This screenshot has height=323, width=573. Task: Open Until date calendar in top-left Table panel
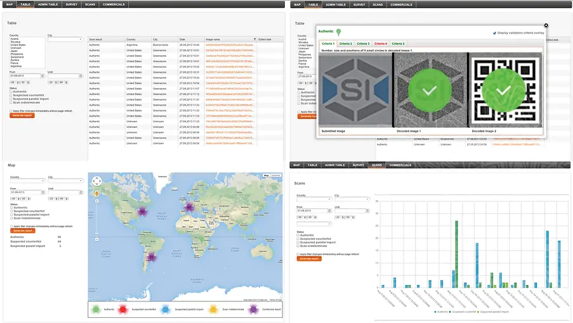point(81,76)
